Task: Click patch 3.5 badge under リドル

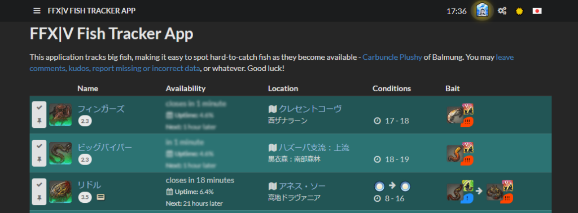Action: [85, 198]
